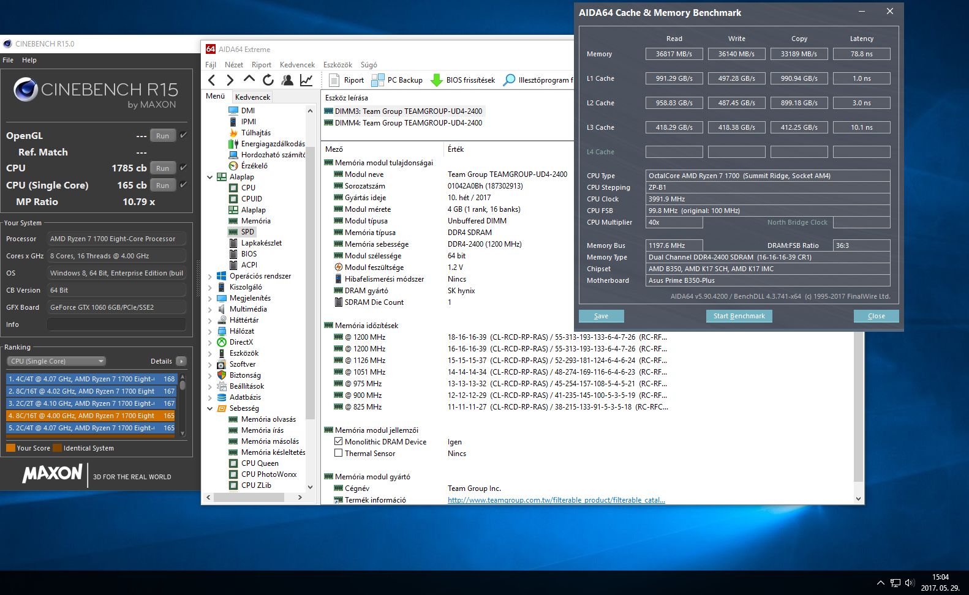The height and width of the screenshot is (595, 969).
Task: Open the teamgroup.com.tw product link
Action: click(556, 500)
